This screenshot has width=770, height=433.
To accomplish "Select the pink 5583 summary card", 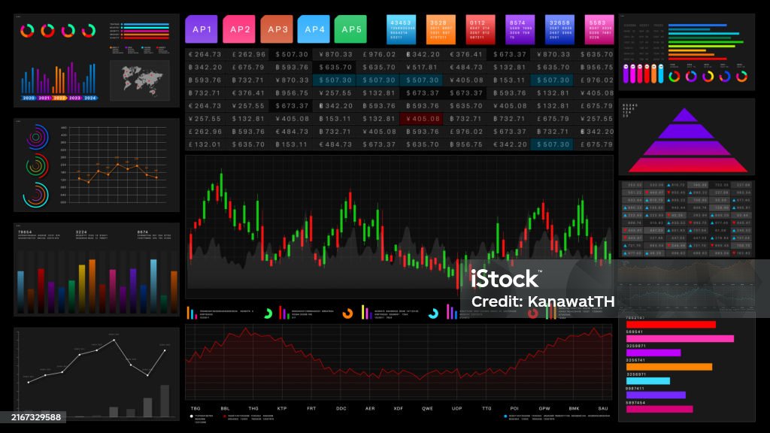I will click(599, 29).
